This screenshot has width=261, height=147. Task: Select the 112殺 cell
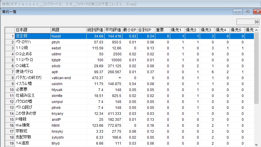33,48
